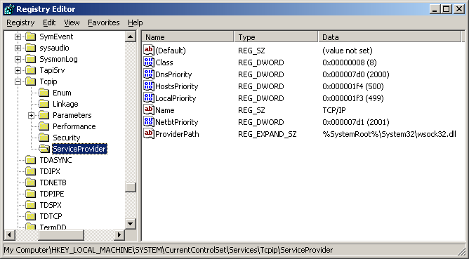Open the Registry menu
Viewport: 469px width, 259px height.
coord(20,22)
